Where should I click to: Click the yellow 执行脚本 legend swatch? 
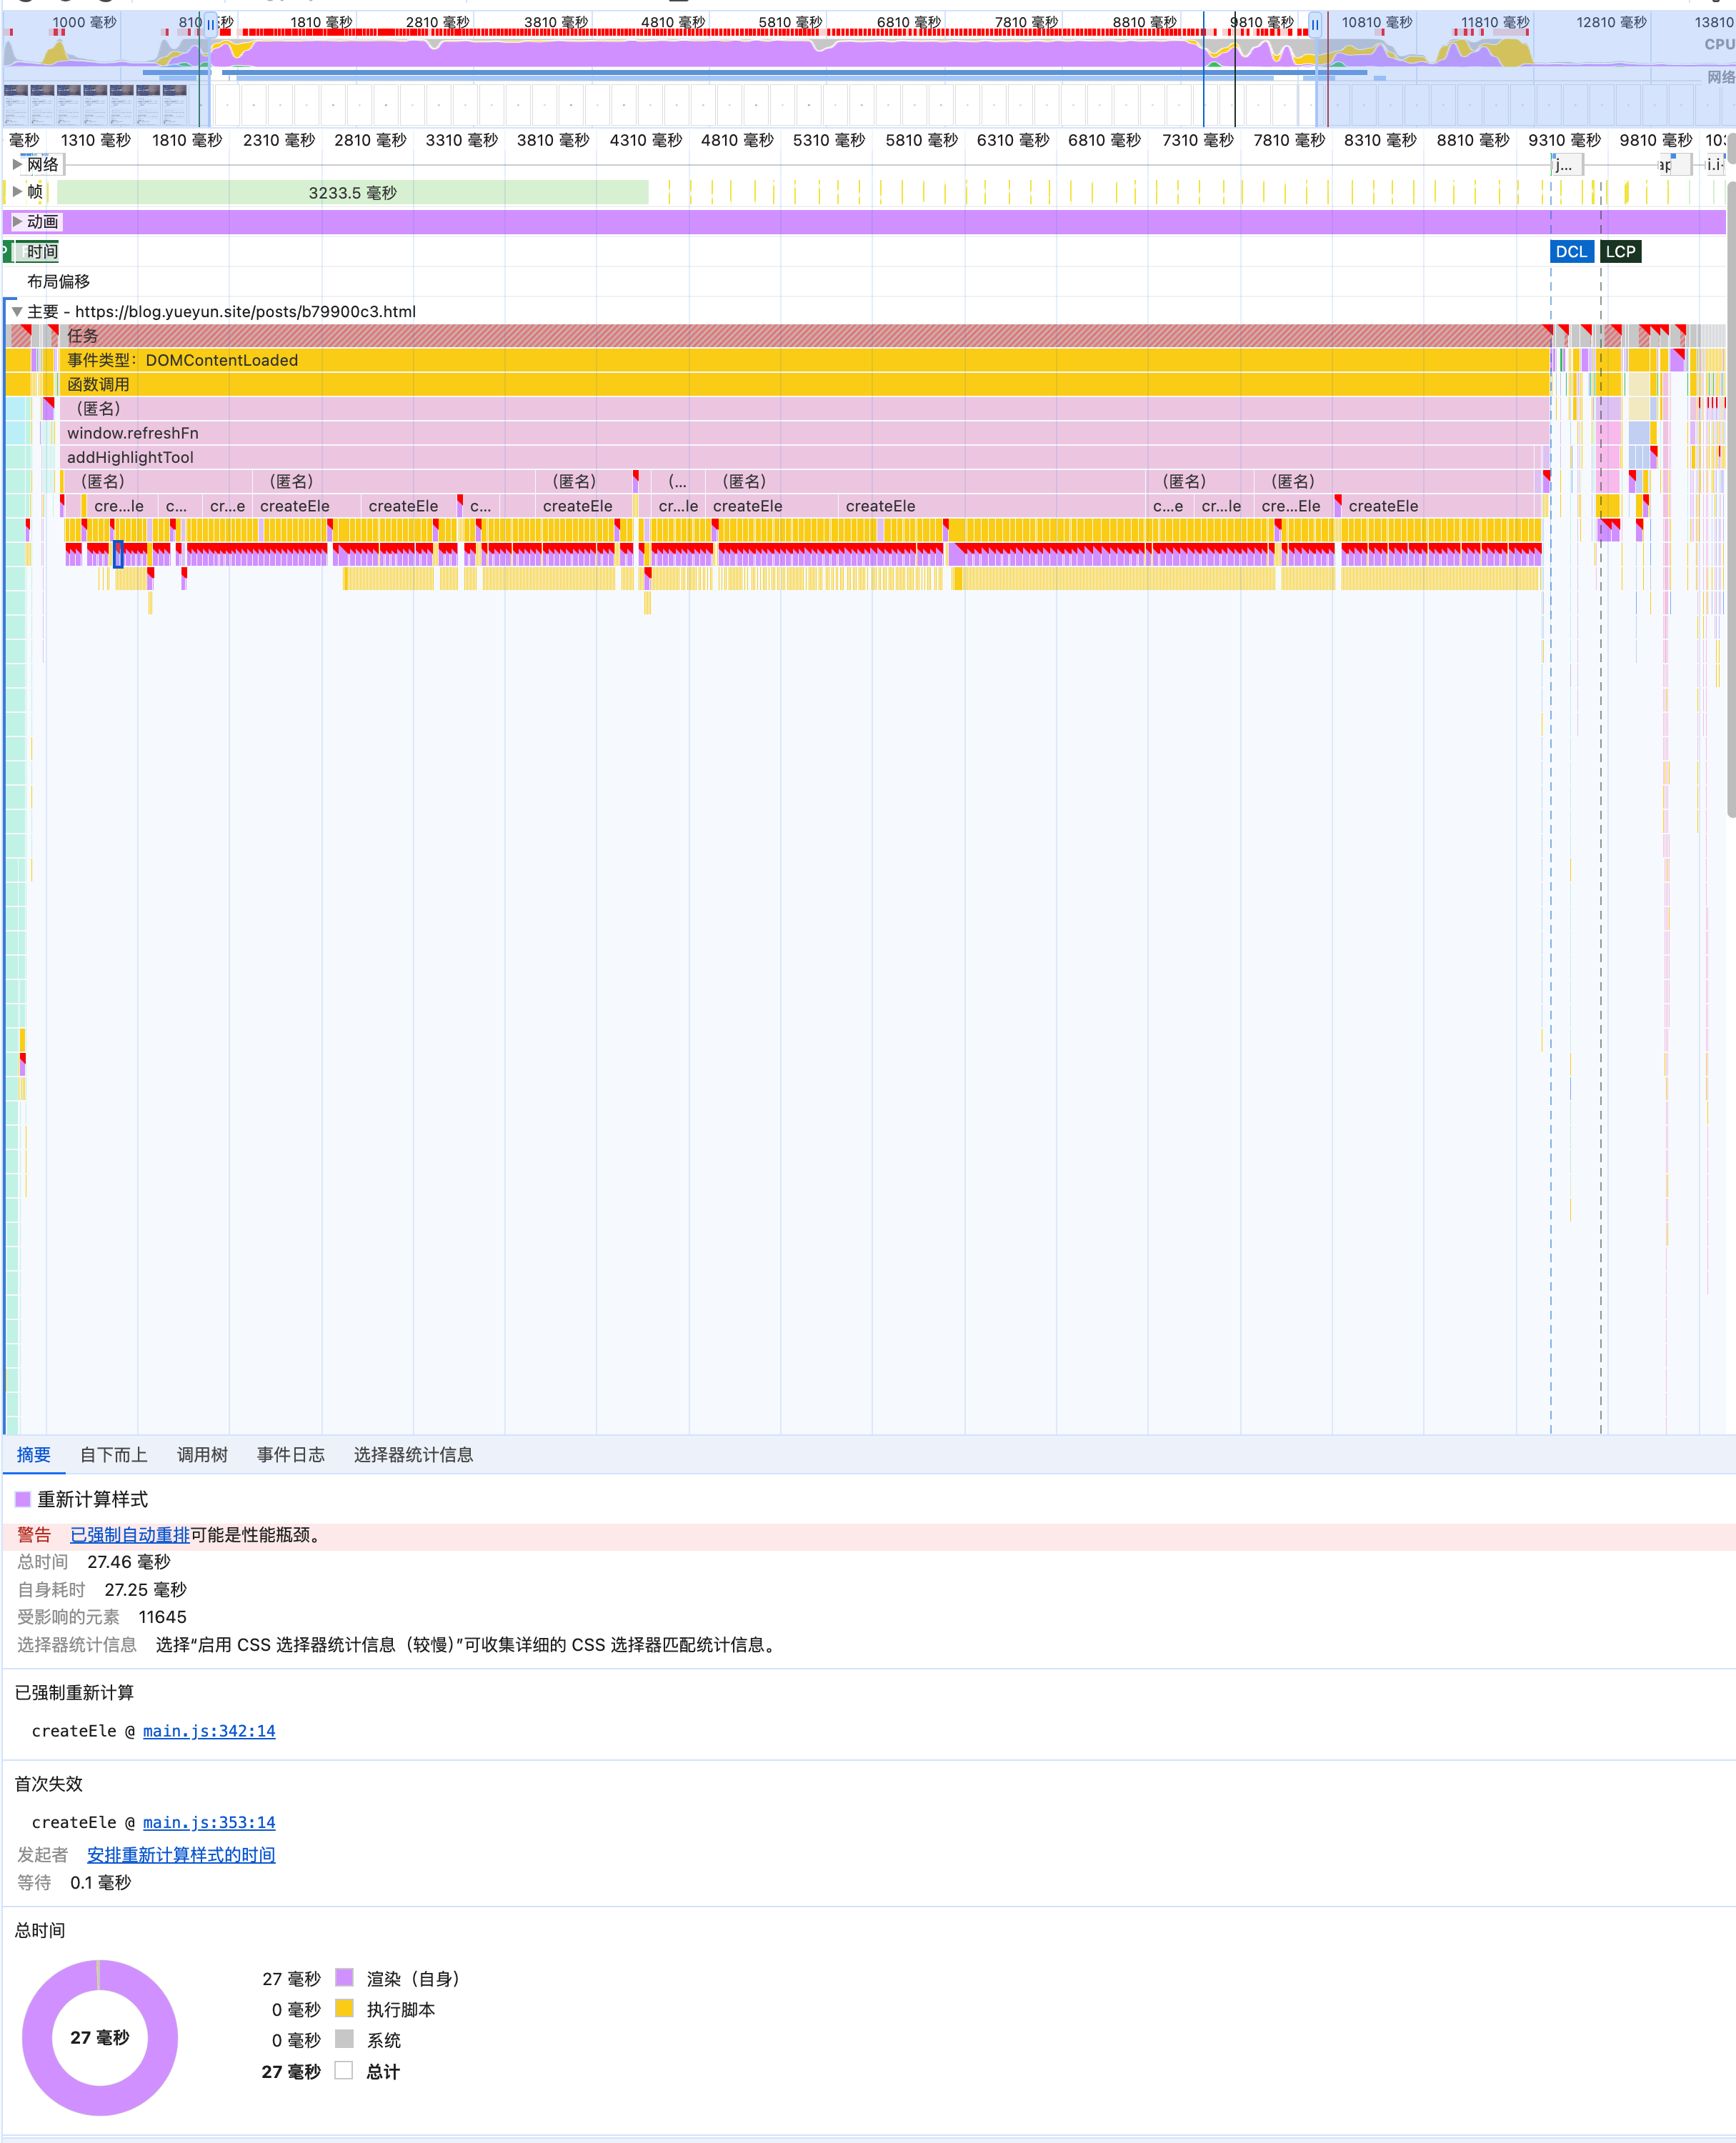point(344,2008)
